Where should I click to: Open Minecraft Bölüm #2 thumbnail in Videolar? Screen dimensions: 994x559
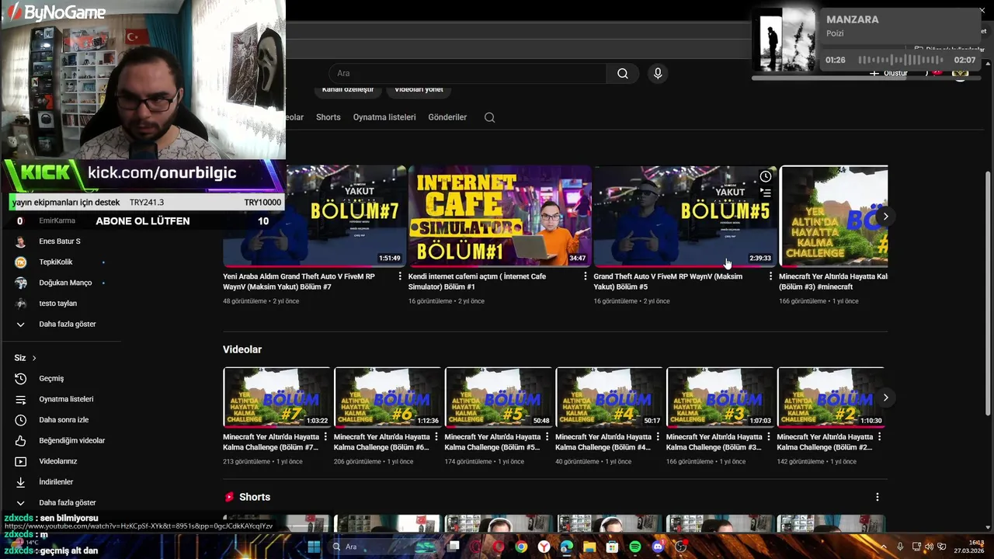coord(831,398)
